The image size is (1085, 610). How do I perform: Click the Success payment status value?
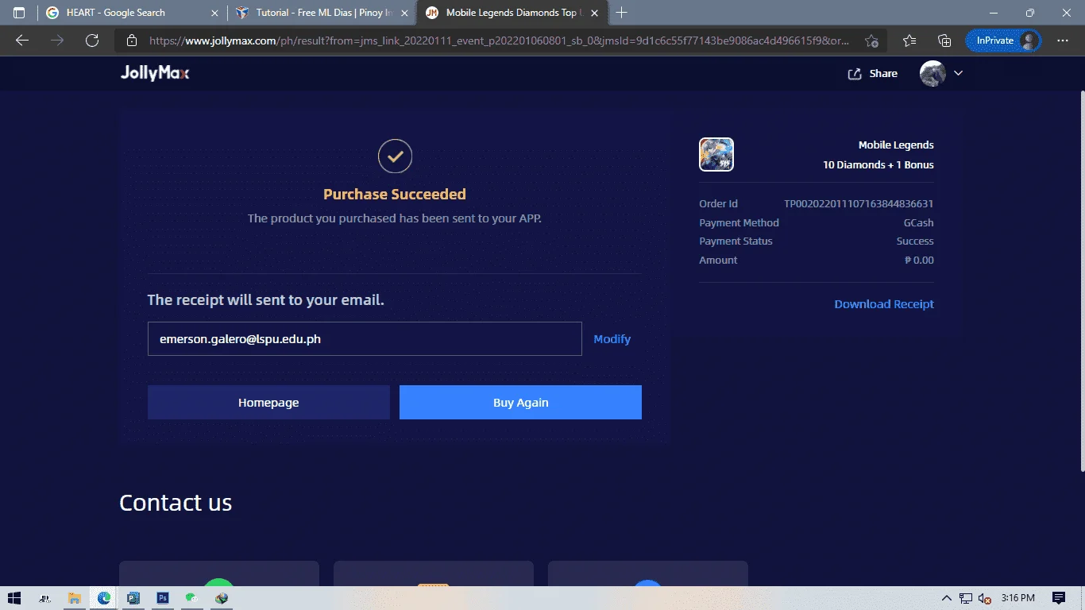tap(915, 241)
